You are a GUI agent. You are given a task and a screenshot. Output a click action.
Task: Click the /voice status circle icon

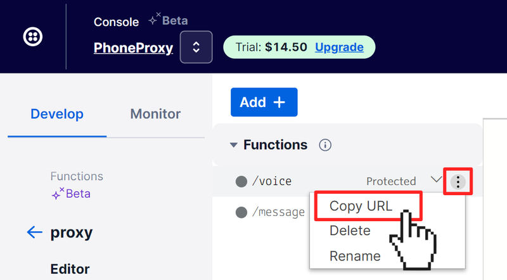click(241, 182)
